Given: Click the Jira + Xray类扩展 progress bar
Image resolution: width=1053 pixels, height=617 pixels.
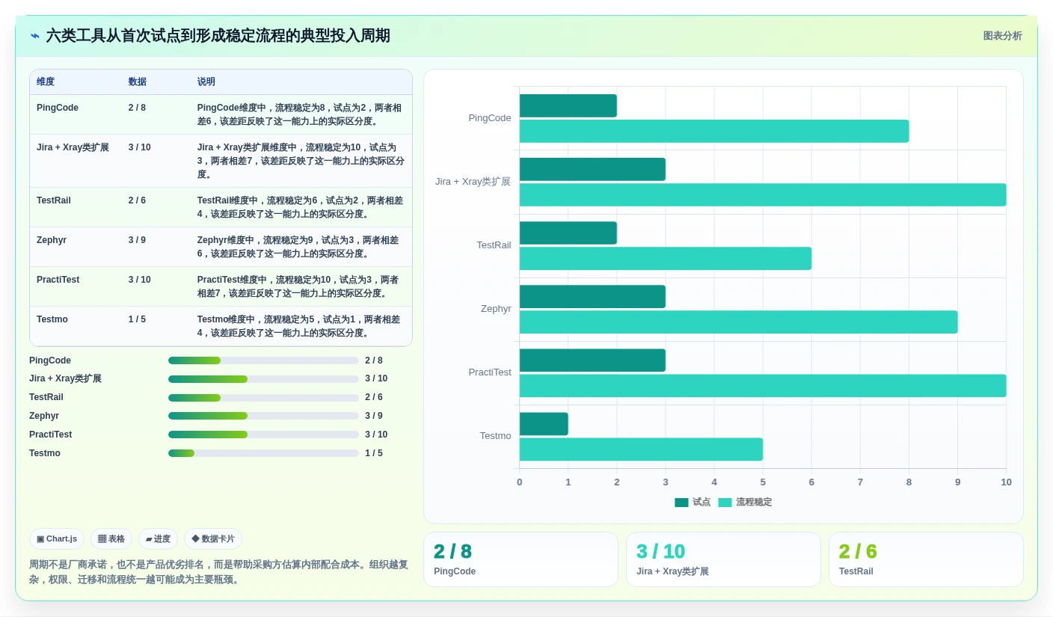Looking at the screenshot, I should (x=263, y=379).
